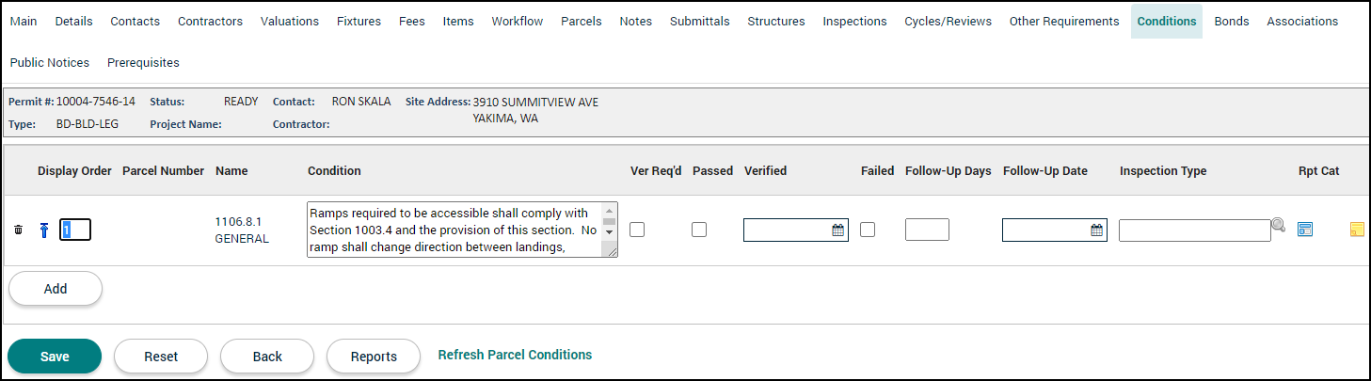Viewport: 1371px width, 381px height.
Task: Check the Ver Req'd checkbox
Action: tap(637, 230)
